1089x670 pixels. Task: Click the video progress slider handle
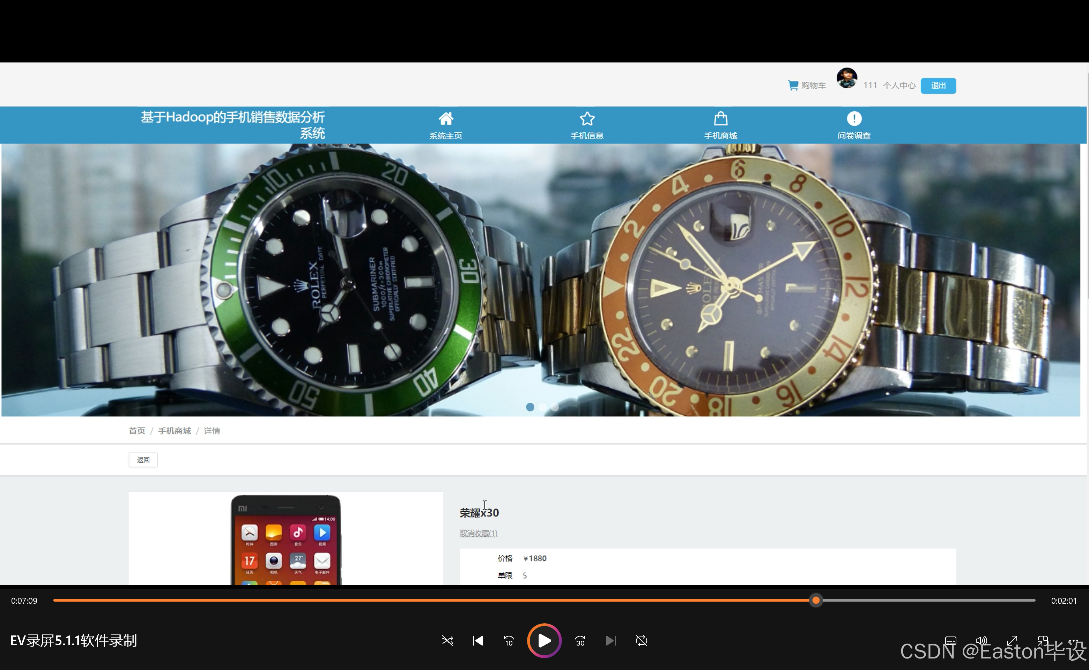click(816, 601)
